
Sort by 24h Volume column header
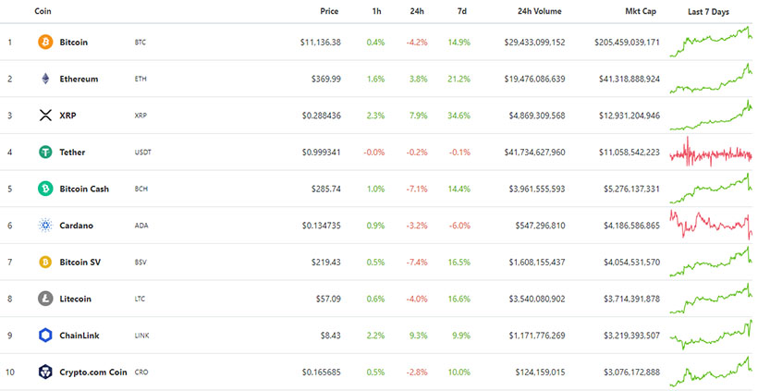click(539, 11)
